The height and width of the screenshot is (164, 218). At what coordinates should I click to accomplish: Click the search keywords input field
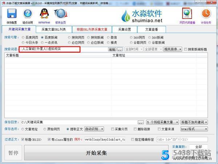[63, 49]
